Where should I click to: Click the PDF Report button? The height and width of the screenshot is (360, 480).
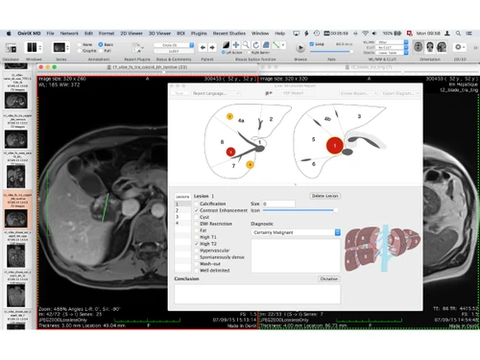pos(293,93)
